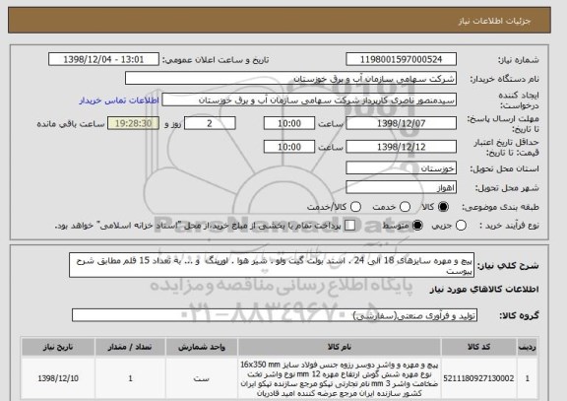Click the need date cell 1398/12/10

[58, 378]
